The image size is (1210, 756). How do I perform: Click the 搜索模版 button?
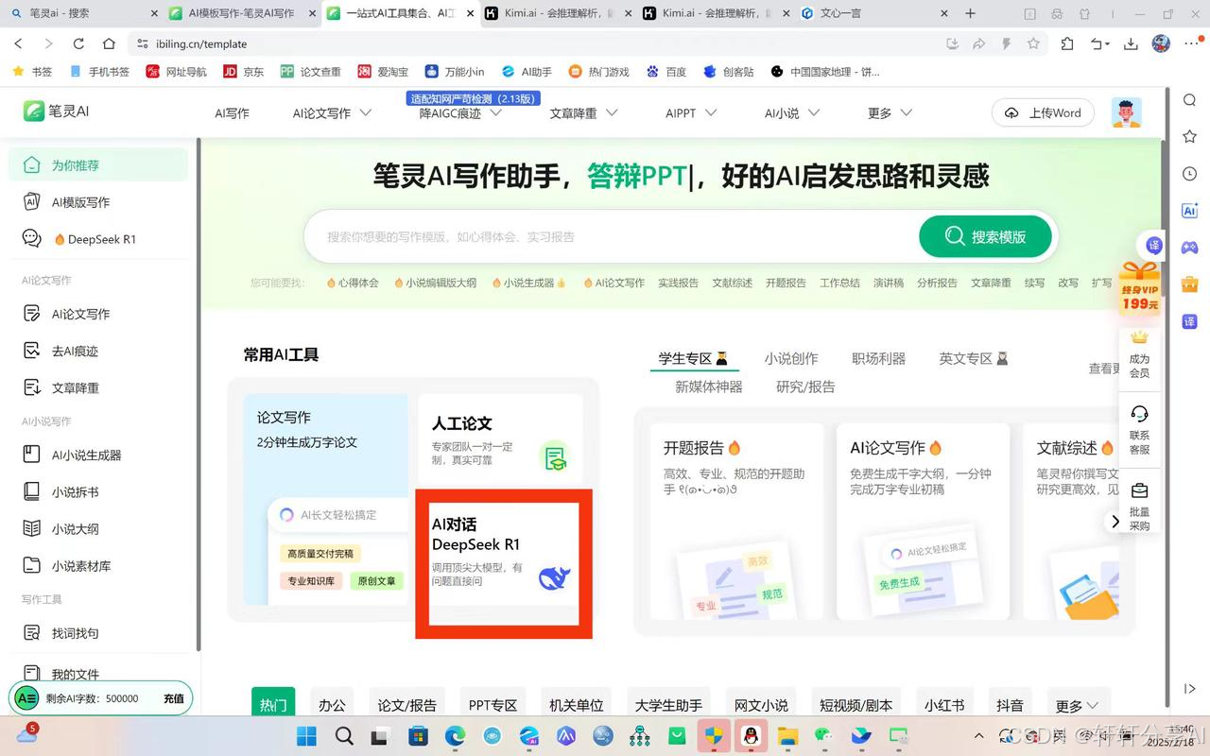[985, 236]
